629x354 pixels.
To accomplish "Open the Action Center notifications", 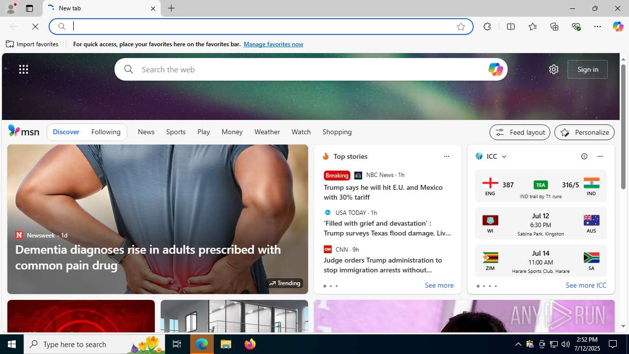I will tap(613, 344).
